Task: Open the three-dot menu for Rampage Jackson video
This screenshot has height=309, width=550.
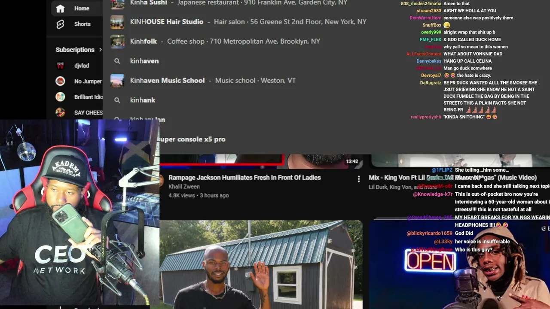Action: click(x=359, y=179)
